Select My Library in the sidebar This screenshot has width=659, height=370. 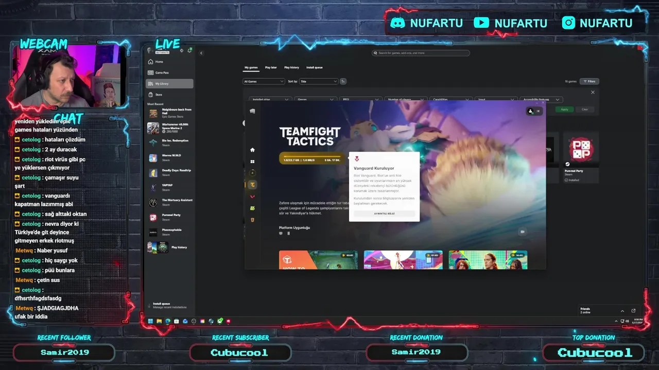point(169,83)
